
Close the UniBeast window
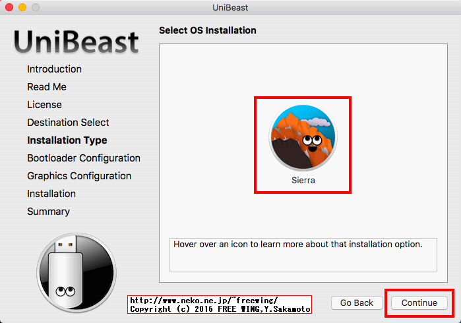(9, 7)
